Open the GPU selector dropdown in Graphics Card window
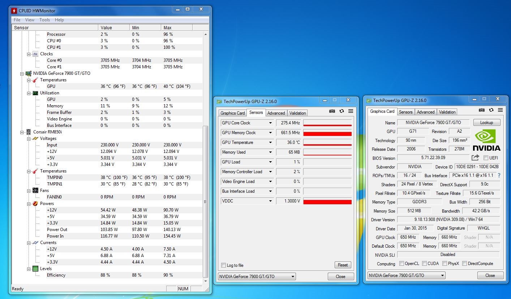 click(406, 275)
